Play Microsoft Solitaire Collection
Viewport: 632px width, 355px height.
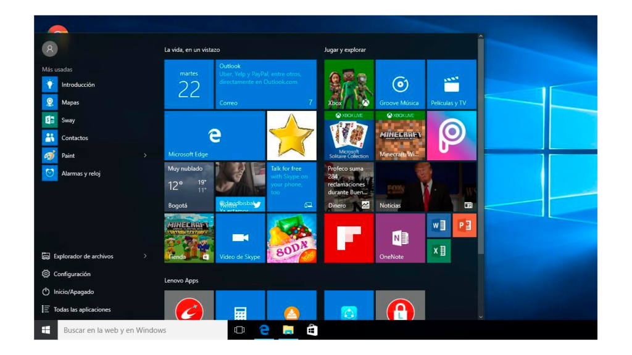pos(349,136)
